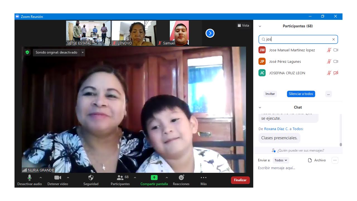Collapse the Participantes panel chevron
The width and height of the screenshot is (357, 201).
point(260,26)
